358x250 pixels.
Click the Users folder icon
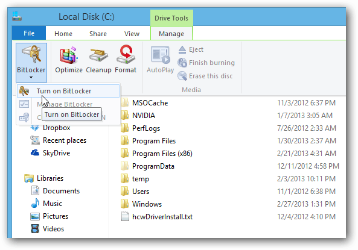tap(124, 192)
